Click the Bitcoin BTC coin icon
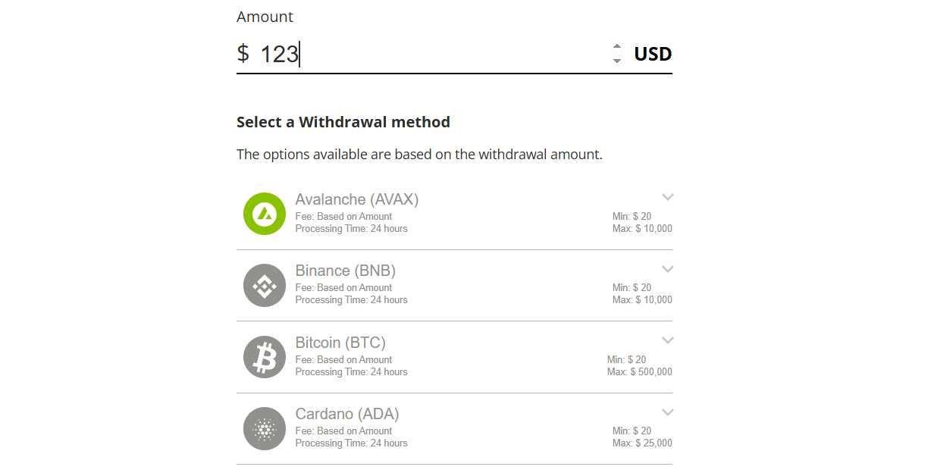Viewport: 934px width, 473px height. coord(264,356)
